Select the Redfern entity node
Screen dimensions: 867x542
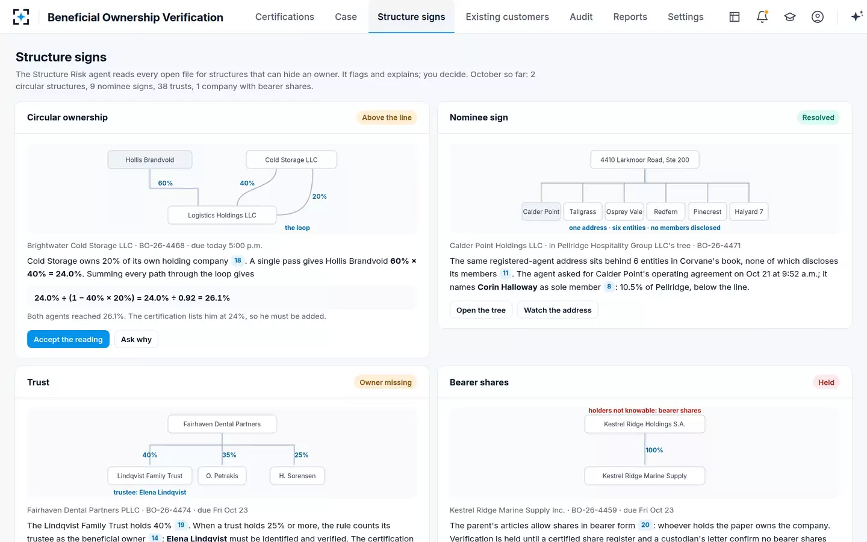click(x=666, y=211)
